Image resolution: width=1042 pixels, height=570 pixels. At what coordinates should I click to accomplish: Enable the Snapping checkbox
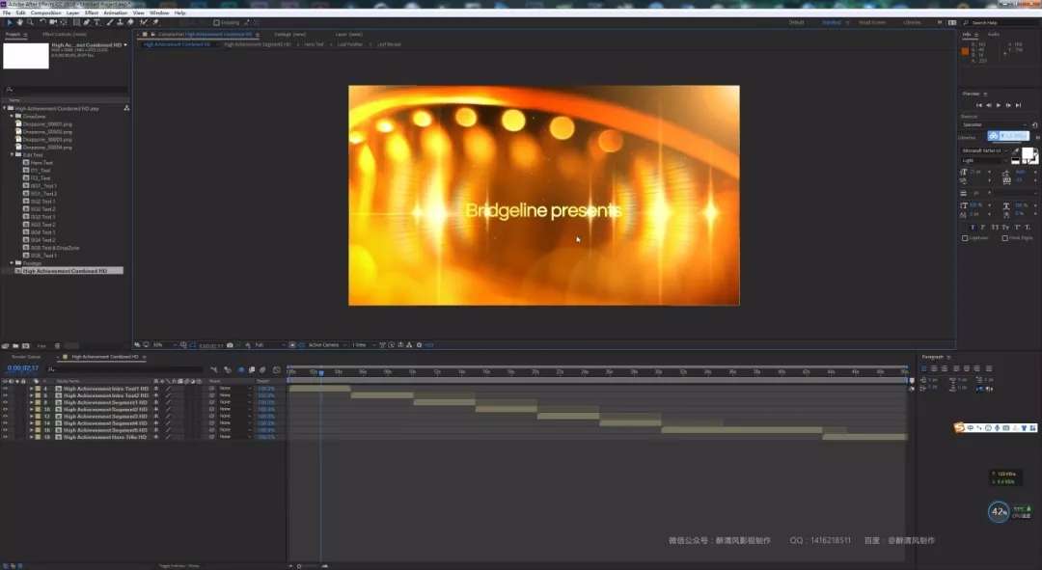(216, 22)
